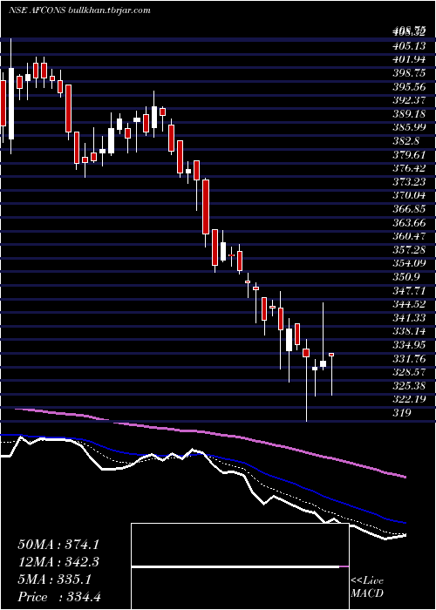The height and width of the screenshot is (610, 436).
Task: Click the 373.23 price axis label
Action: (x=408, y=182)
